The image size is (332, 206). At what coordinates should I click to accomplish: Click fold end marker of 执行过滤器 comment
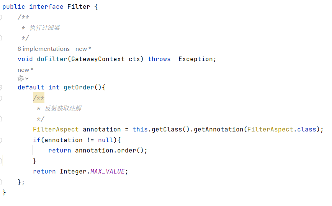pos(1,38)
